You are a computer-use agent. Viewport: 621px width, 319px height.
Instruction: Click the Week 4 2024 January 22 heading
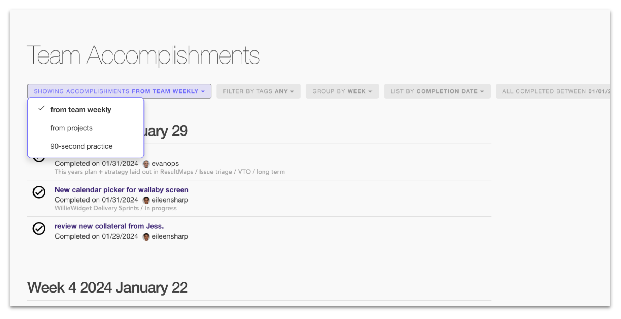107,288
